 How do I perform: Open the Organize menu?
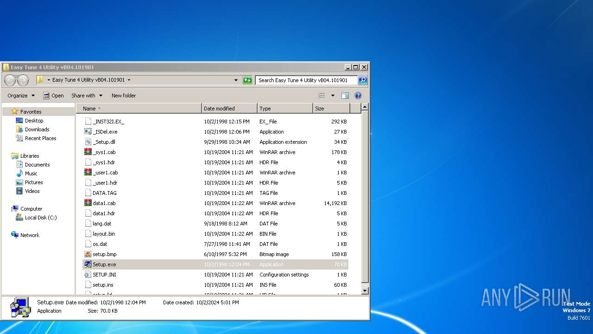click(21, 96)
